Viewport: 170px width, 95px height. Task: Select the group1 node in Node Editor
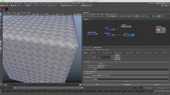129,35
